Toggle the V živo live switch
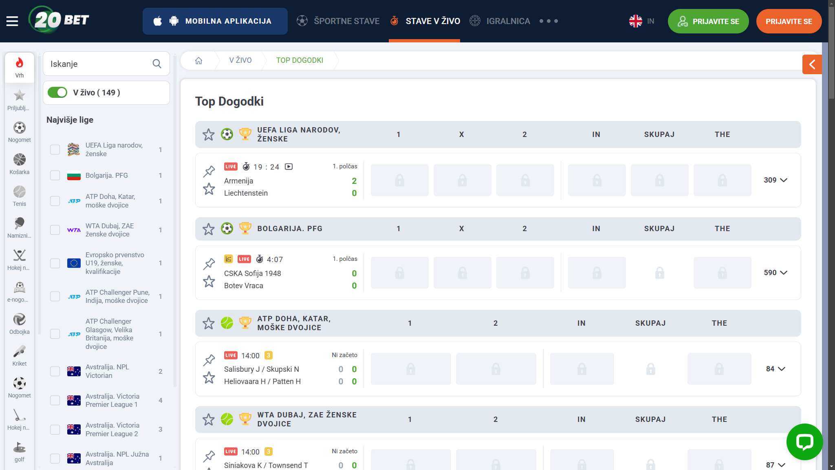The image size is (835, 470). 57,93
